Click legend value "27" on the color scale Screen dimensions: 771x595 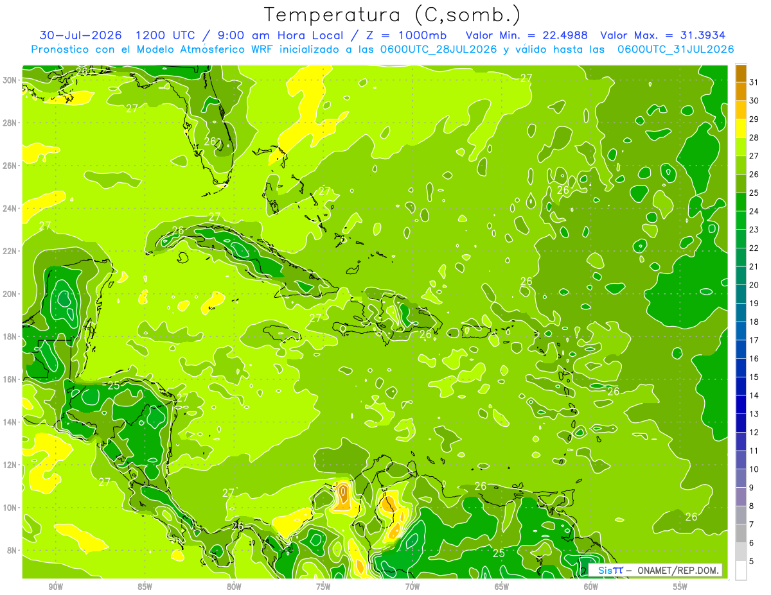coord(754,156)
